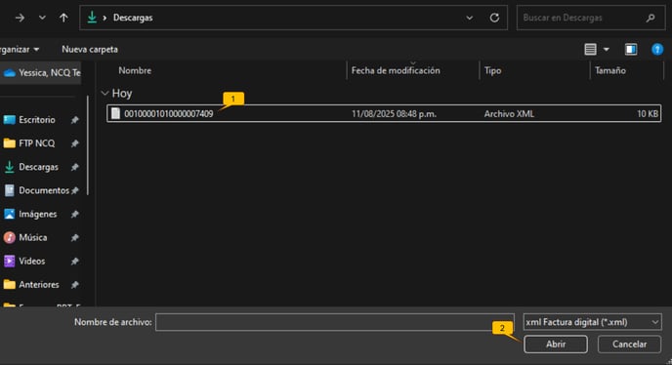Click the pin icon next to Documentos
Viewport: 672px width, 365px height.
75,190
